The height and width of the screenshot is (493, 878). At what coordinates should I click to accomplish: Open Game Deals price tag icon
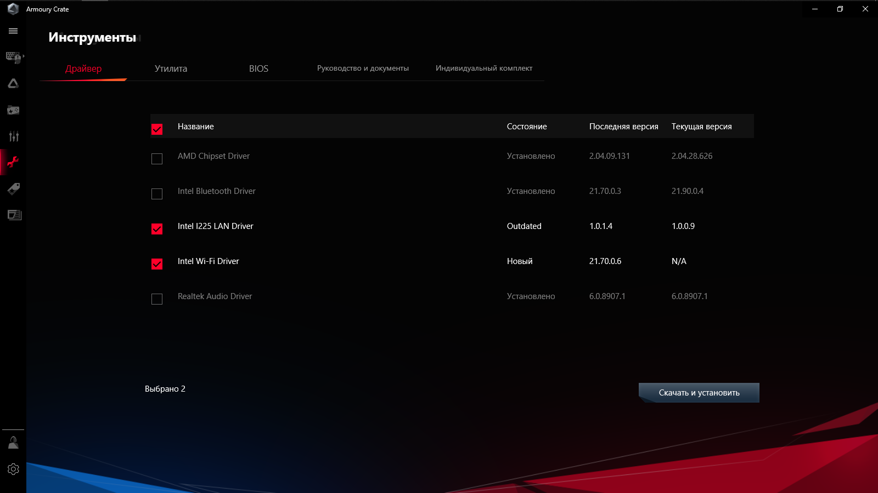[13, 189]
